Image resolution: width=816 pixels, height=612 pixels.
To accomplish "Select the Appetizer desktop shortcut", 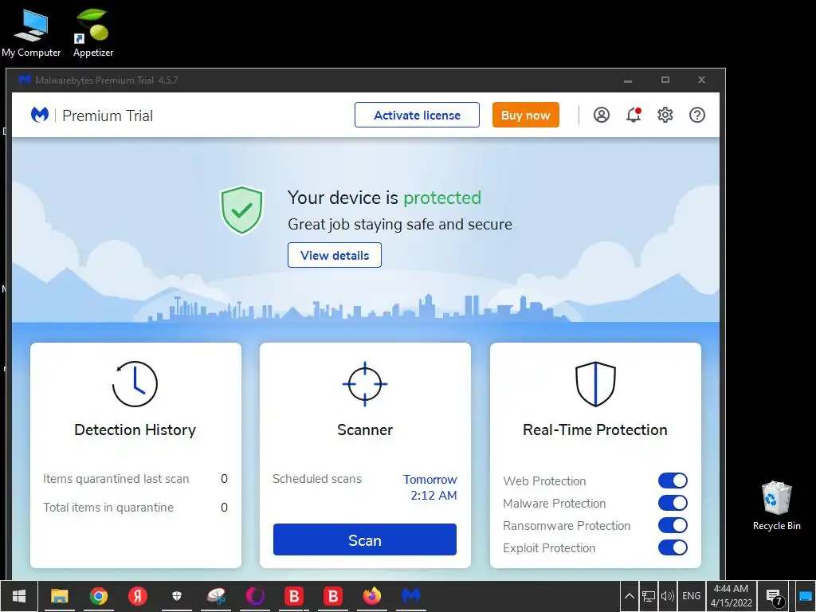I will click(x=93, y=32).
